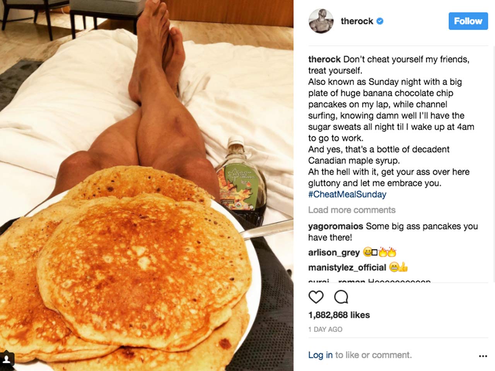Open manistylez_official commenter profile
495x371 pixels.
click(x=347, y=267)
